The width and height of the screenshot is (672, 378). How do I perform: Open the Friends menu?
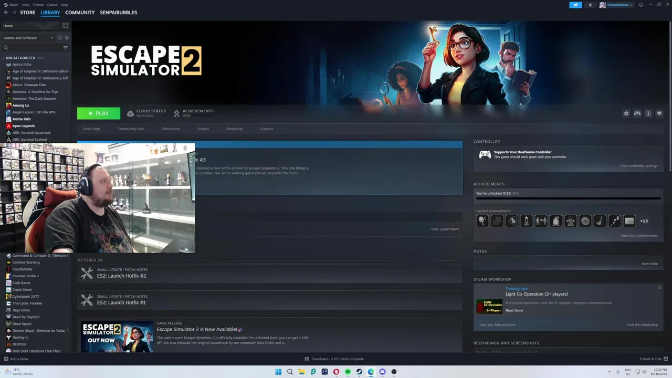point(38,5)
